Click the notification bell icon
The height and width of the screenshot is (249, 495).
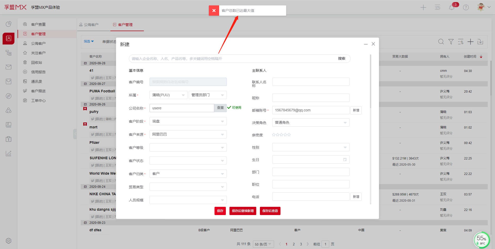pyautogui.click(x=452, y=7)
